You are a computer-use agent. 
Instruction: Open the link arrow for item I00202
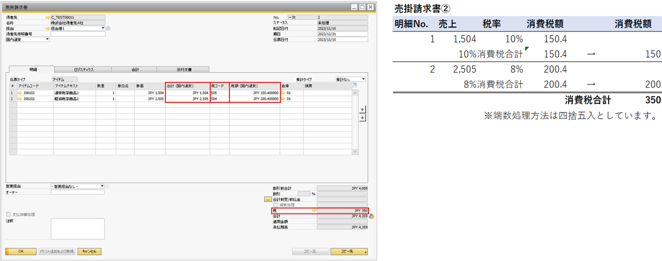click(19, 98)
